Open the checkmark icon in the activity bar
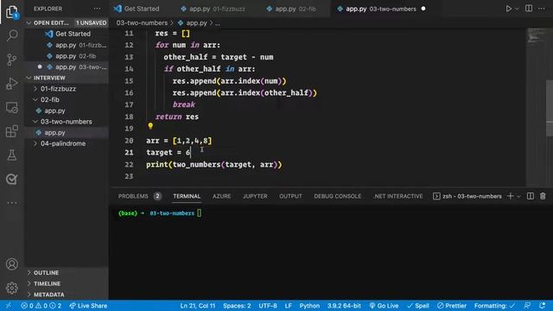 [12, 179]
